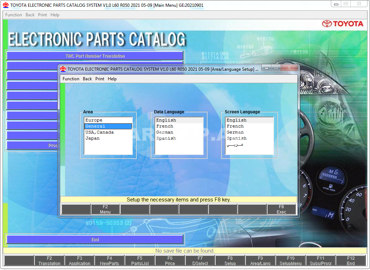Select Japan in the Area list

[x=108, y=138]
